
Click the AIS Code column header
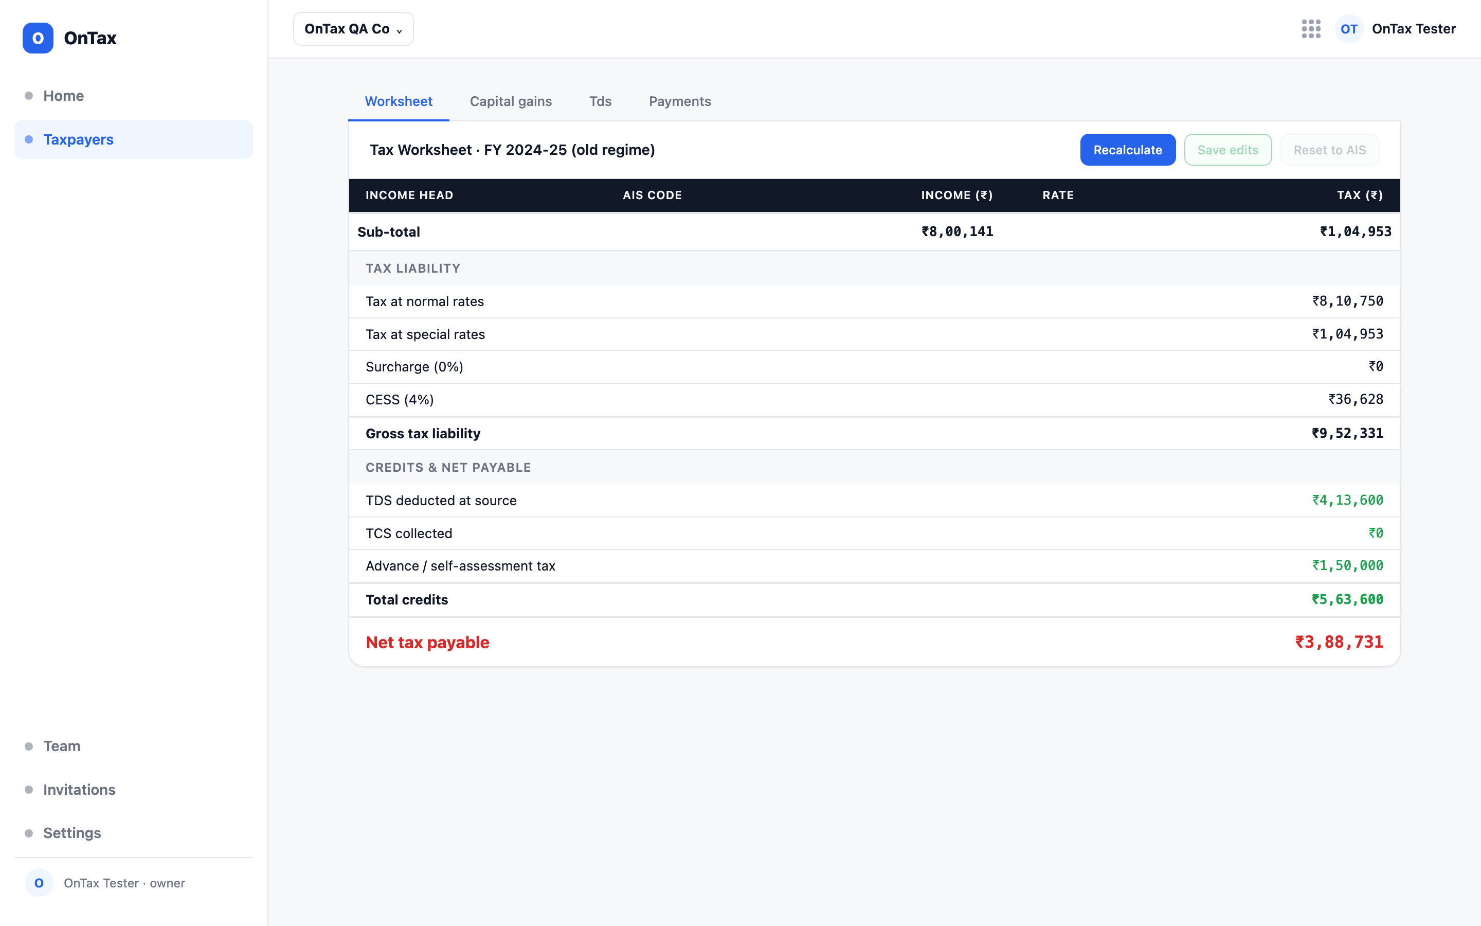(x=653, y=195)
